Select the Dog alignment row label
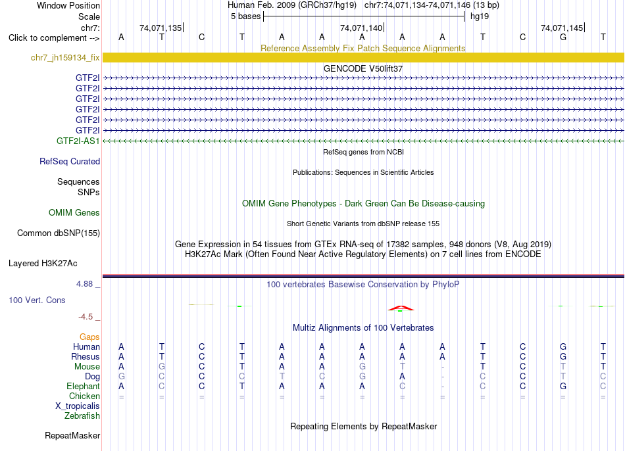Image resolution: width=625 pixels, height=451 pixels. coord(92,377)
